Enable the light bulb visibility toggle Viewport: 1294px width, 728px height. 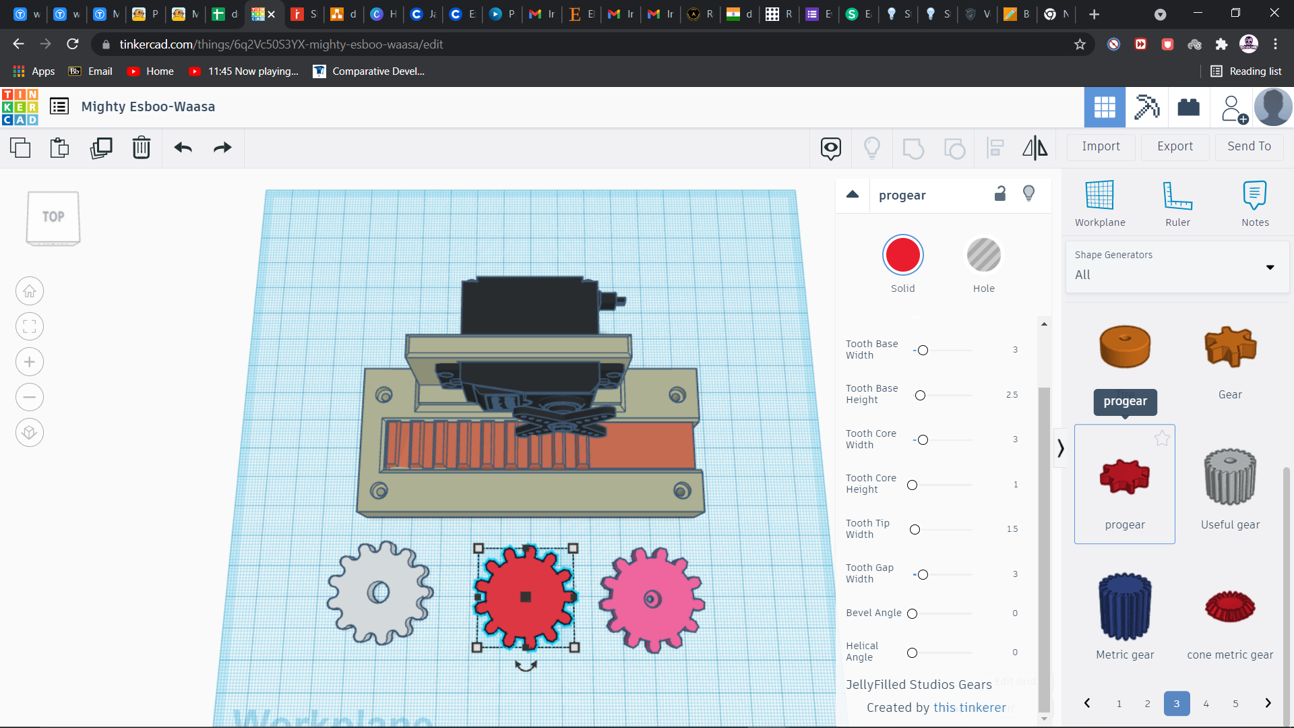(1029, 193)
